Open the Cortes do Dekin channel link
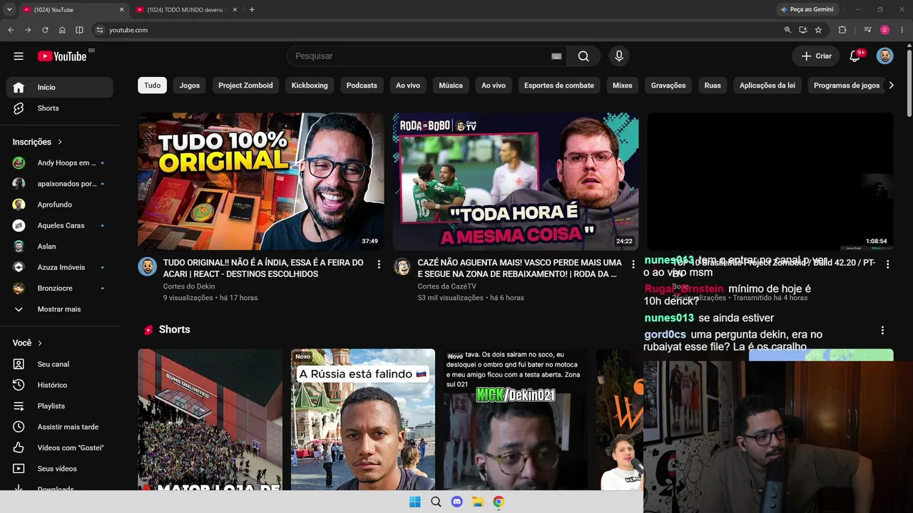The width and height of the screenshot is (913, 513). coord(189,286)
